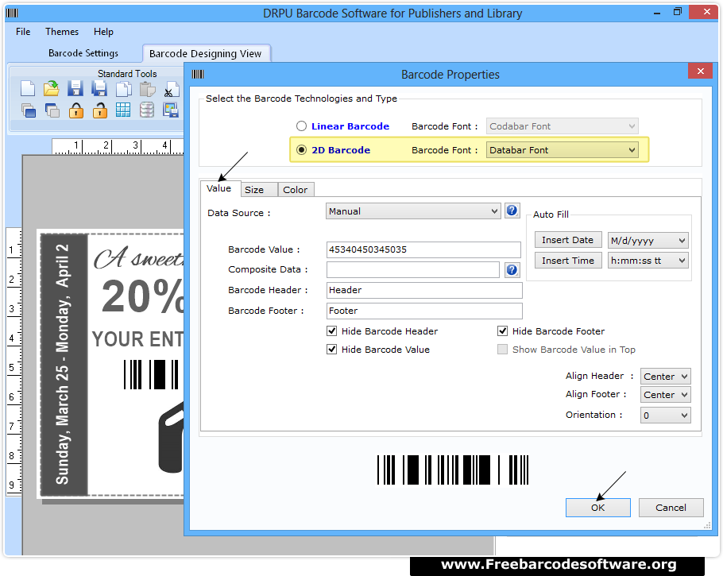
Task: Click help icon beside Composite Data field
Action: pyautogui.click(x=512, y=270)
